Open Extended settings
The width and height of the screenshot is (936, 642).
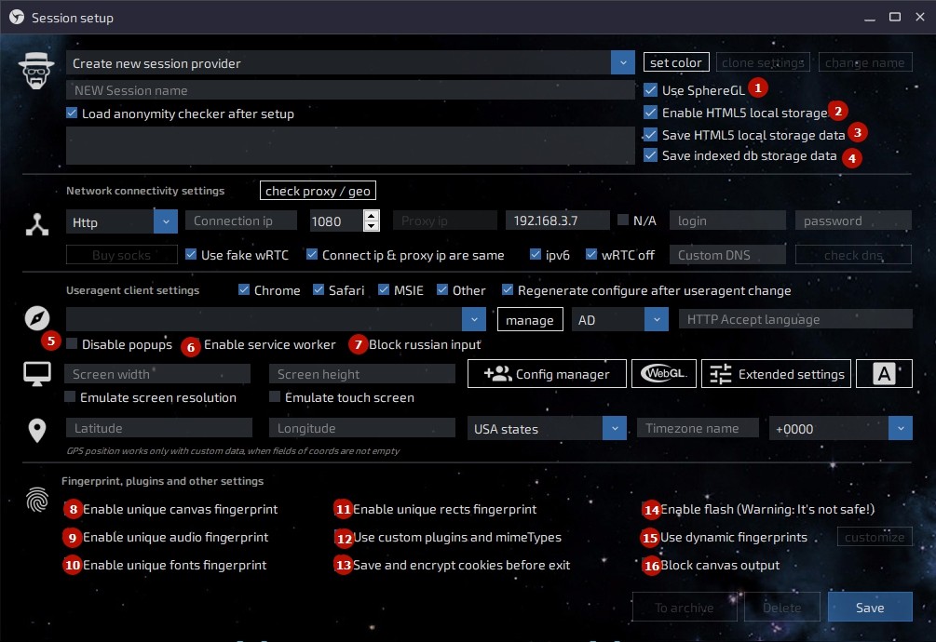coord(776,374)
